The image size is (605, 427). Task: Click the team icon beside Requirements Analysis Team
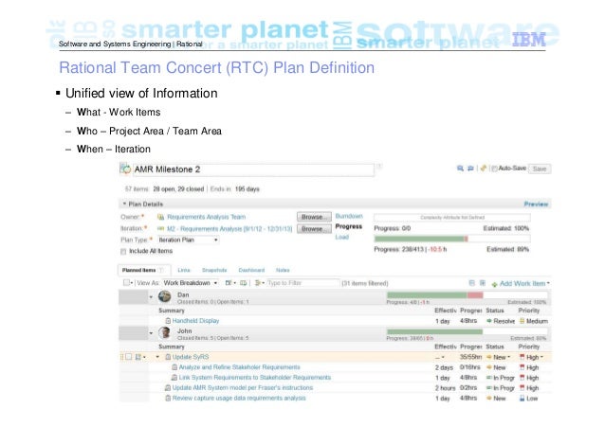coord(161,218)
